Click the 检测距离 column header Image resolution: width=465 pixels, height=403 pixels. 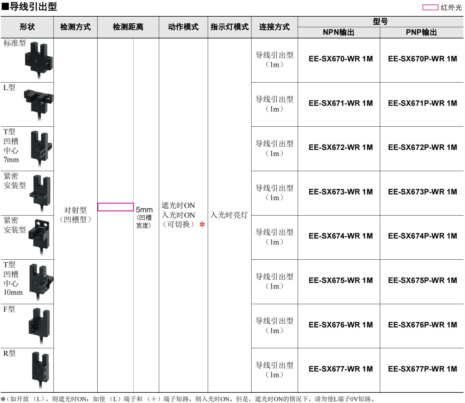tap(128, 27)
